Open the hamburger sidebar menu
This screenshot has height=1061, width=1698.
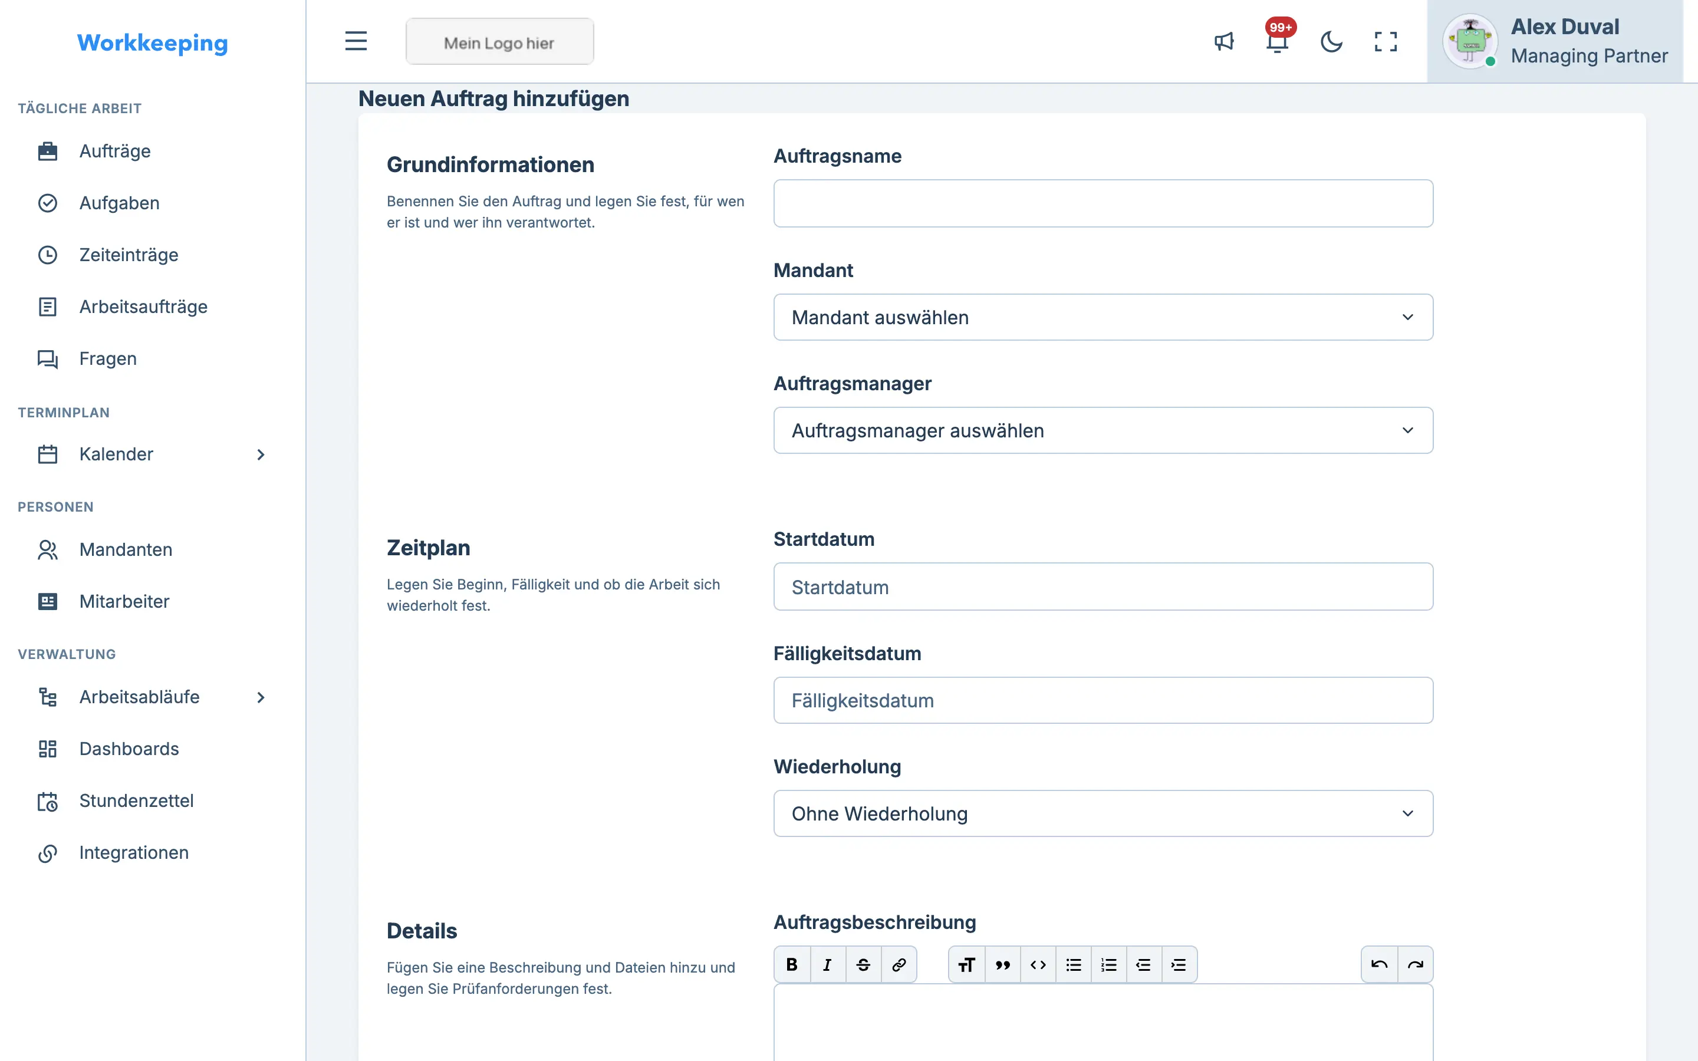coord(356,41)
